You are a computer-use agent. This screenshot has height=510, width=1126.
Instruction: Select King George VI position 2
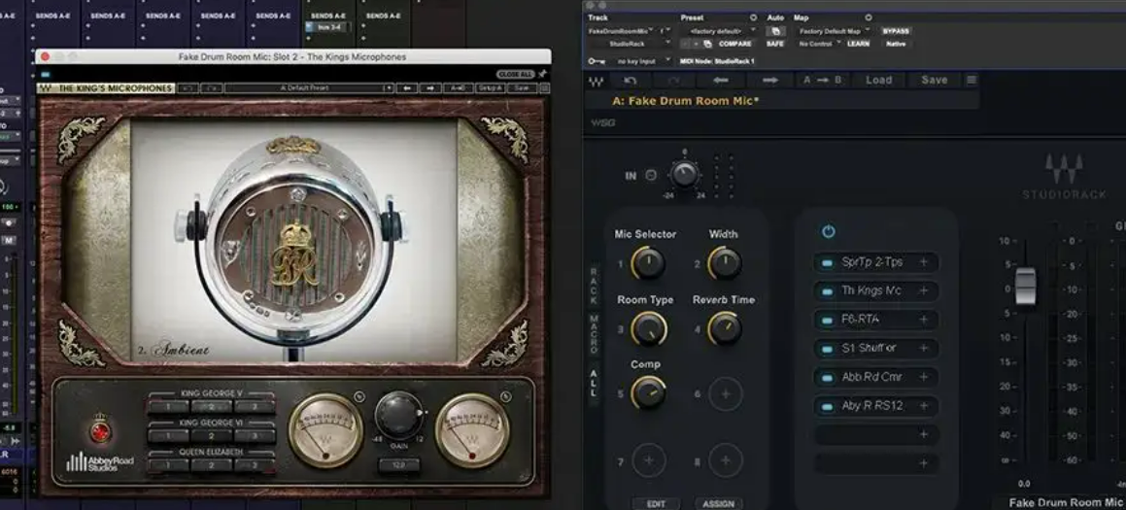pyautogui.click(x=211, y=436)
